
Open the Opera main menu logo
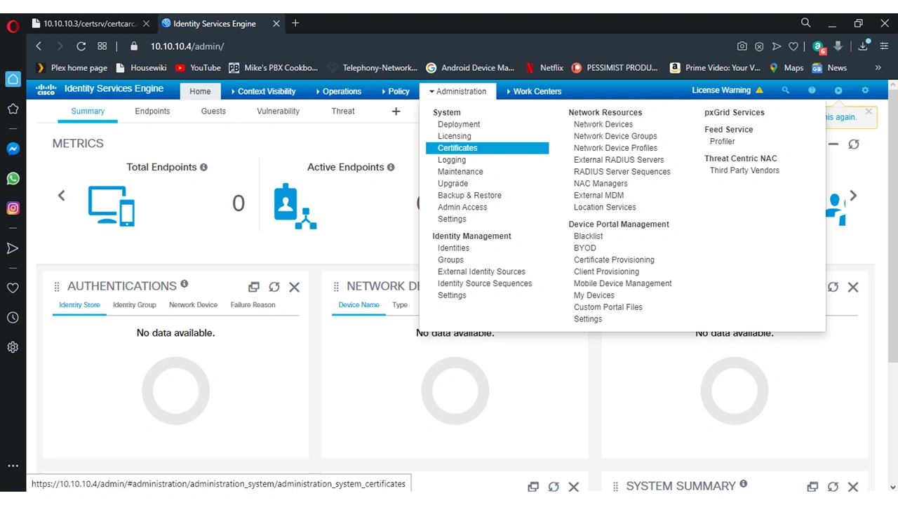[x=13, y=27]
